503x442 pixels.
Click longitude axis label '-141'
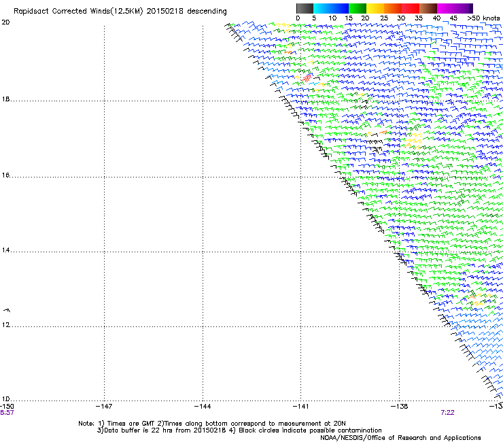pyautogui.click(x=301, y=407)
